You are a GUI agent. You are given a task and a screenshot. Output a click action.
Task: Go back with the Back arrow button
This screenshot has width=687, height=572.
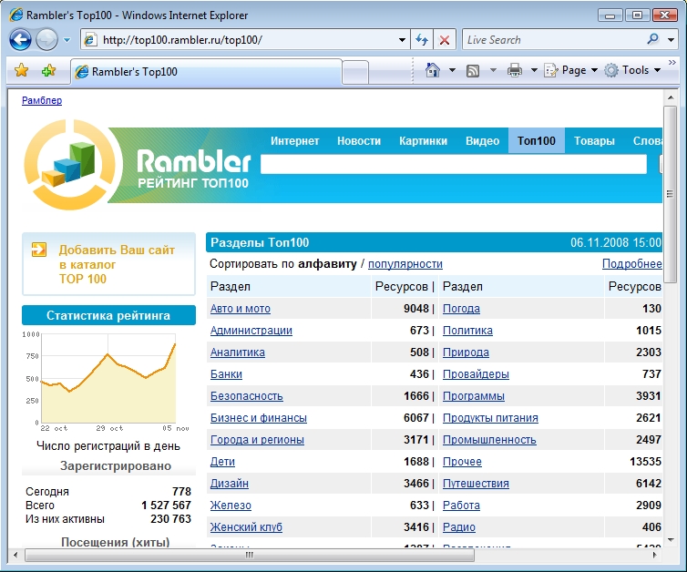[20, 40]
